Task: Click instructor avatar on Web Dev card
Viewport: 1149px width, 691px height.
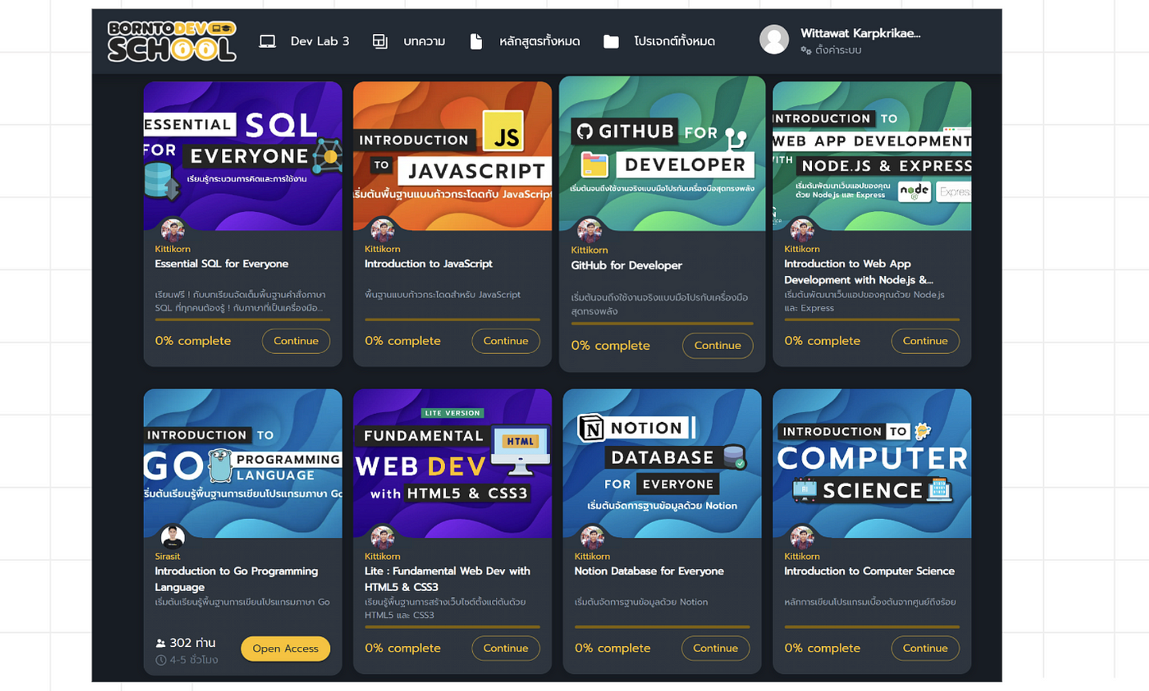Action: click(382, 538)
